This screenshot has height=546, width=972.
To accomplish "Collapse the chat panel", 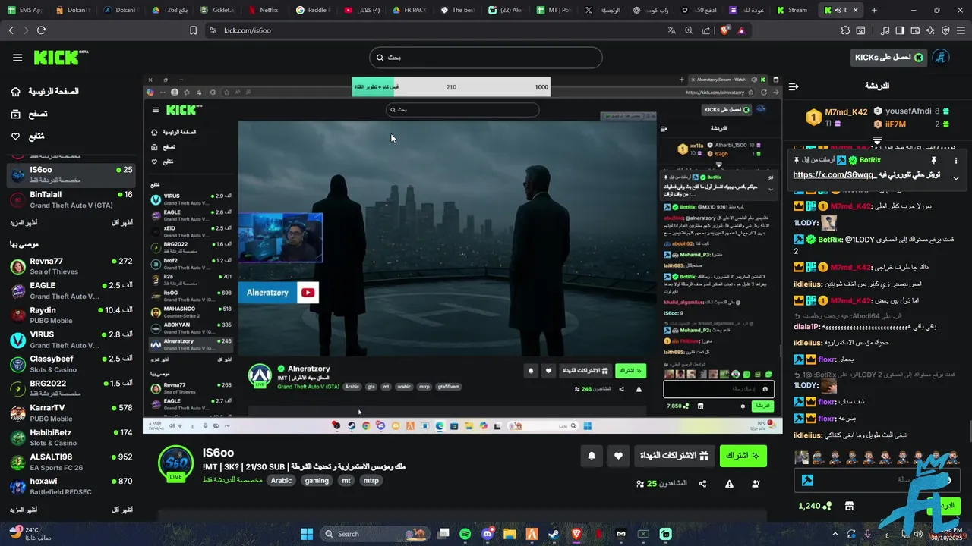I will click(794, 86).
